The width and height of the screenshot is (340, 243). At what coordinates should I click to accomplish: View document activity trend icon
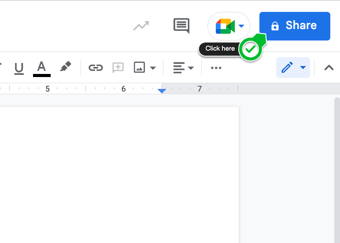click(x=141, y=26)
